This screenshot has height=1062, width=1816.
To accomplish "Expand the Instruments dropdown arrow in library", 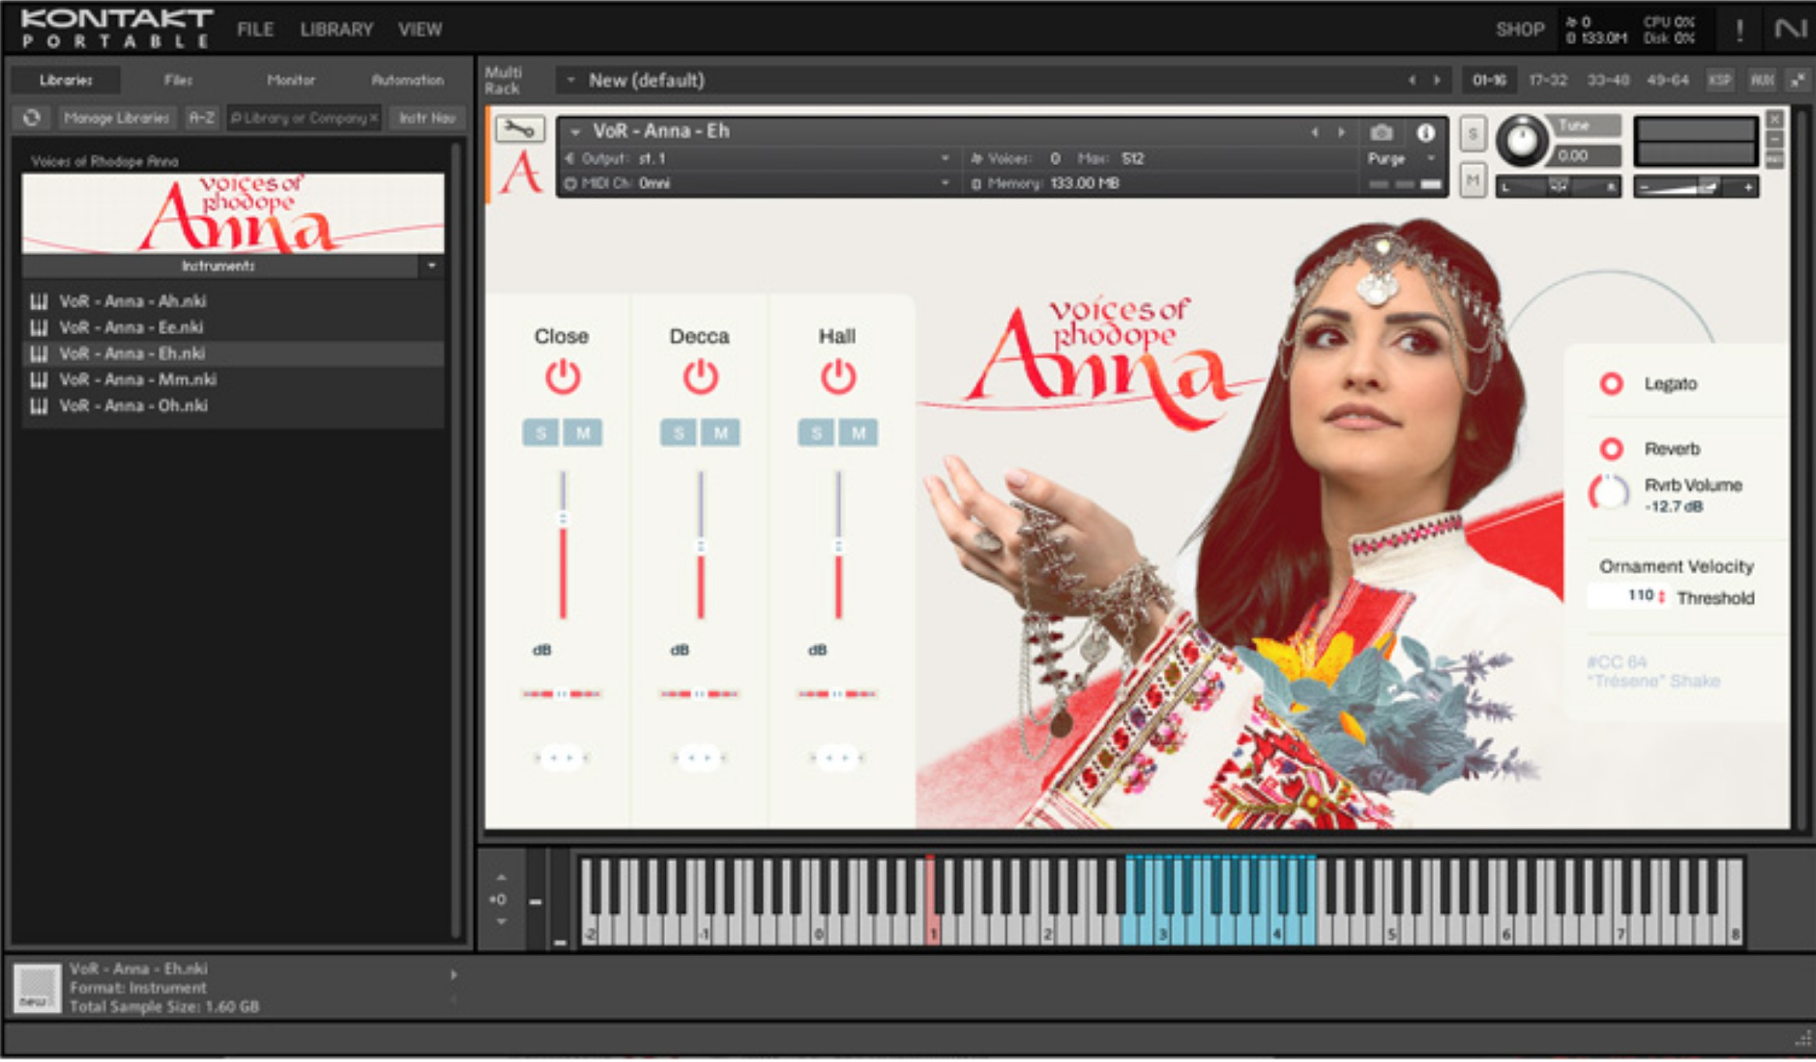I will coord(431,266).
